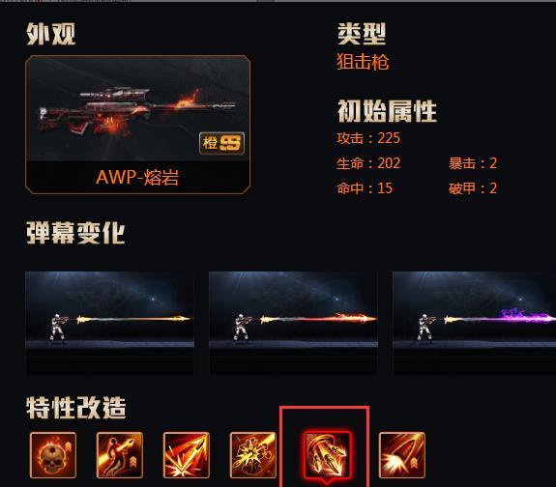Image resolution: width=556 pixels, height=487 pixels.
Task: Click the flaming skull trait icon
Action: point(53,455)
